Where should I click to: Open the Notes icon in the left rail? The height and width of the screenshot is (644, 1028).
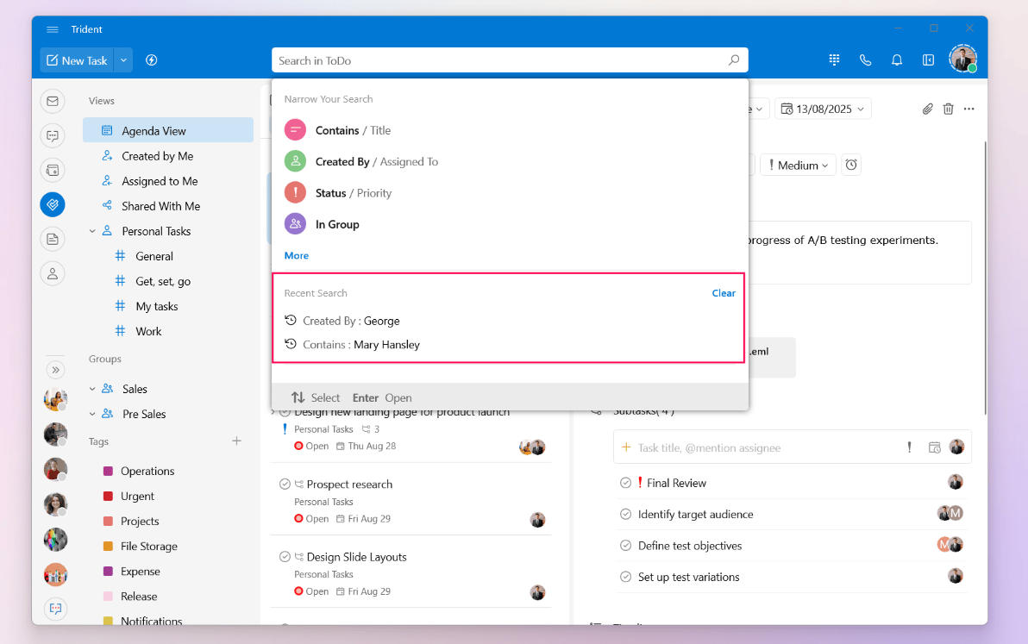(53, 239)
